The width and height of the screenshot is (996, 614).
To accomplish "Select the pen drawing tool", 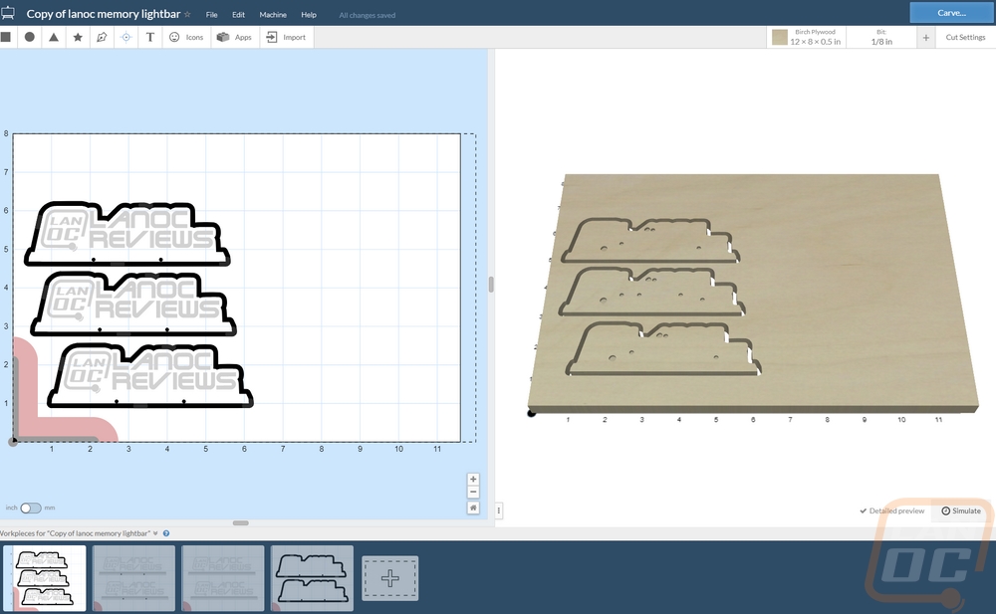I will coord(102,37).
